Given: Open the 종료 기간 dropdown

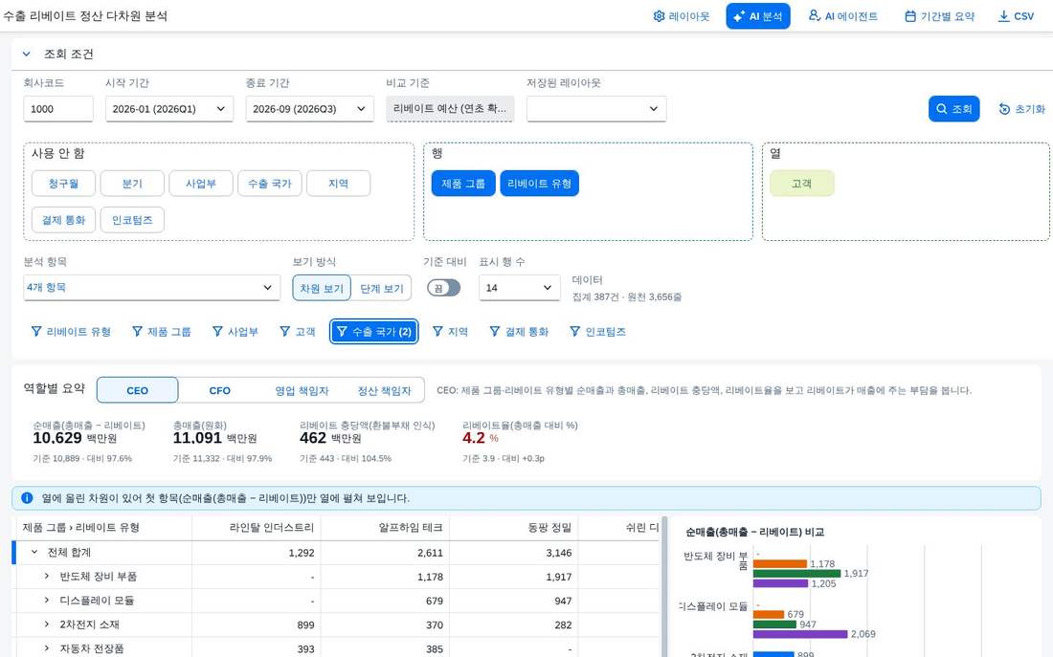Looking at the screenshot, I should (x=309, y=109).
